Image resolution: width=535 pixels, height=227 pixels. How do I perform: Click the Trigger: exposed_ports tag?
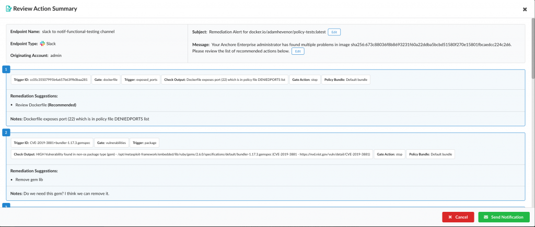141,80
